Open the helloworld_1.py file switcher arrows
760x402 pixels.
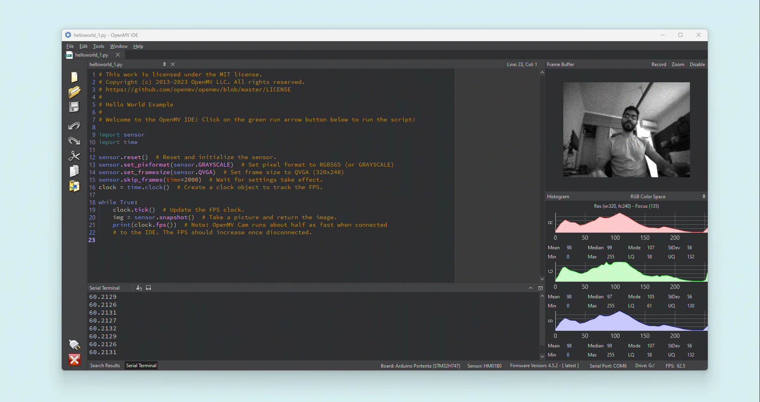pyautogui.click(x=164, y=64)
